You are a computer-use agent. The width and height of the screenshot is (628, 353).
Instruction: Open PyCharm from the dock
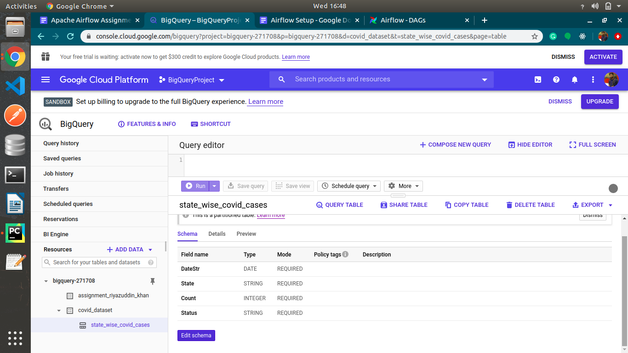coord(15,233)
